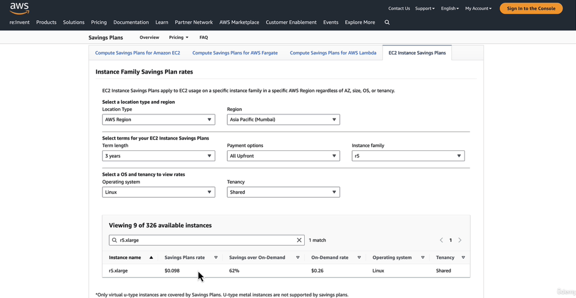Screen dimensions: 576x298
Task: Click the On-Demand rate column header
Action: click(x=330, y=258)
